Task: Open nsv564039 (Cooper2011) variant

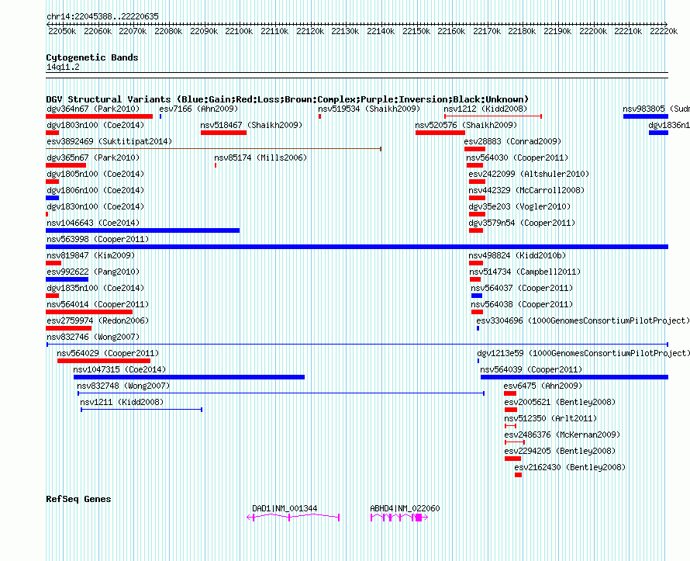Action: click(531, 369)
